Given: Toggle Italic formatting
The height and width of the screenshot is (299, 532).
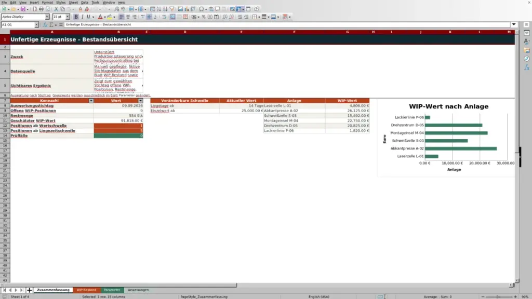Looking at the screenshot, I should point(83,17).
